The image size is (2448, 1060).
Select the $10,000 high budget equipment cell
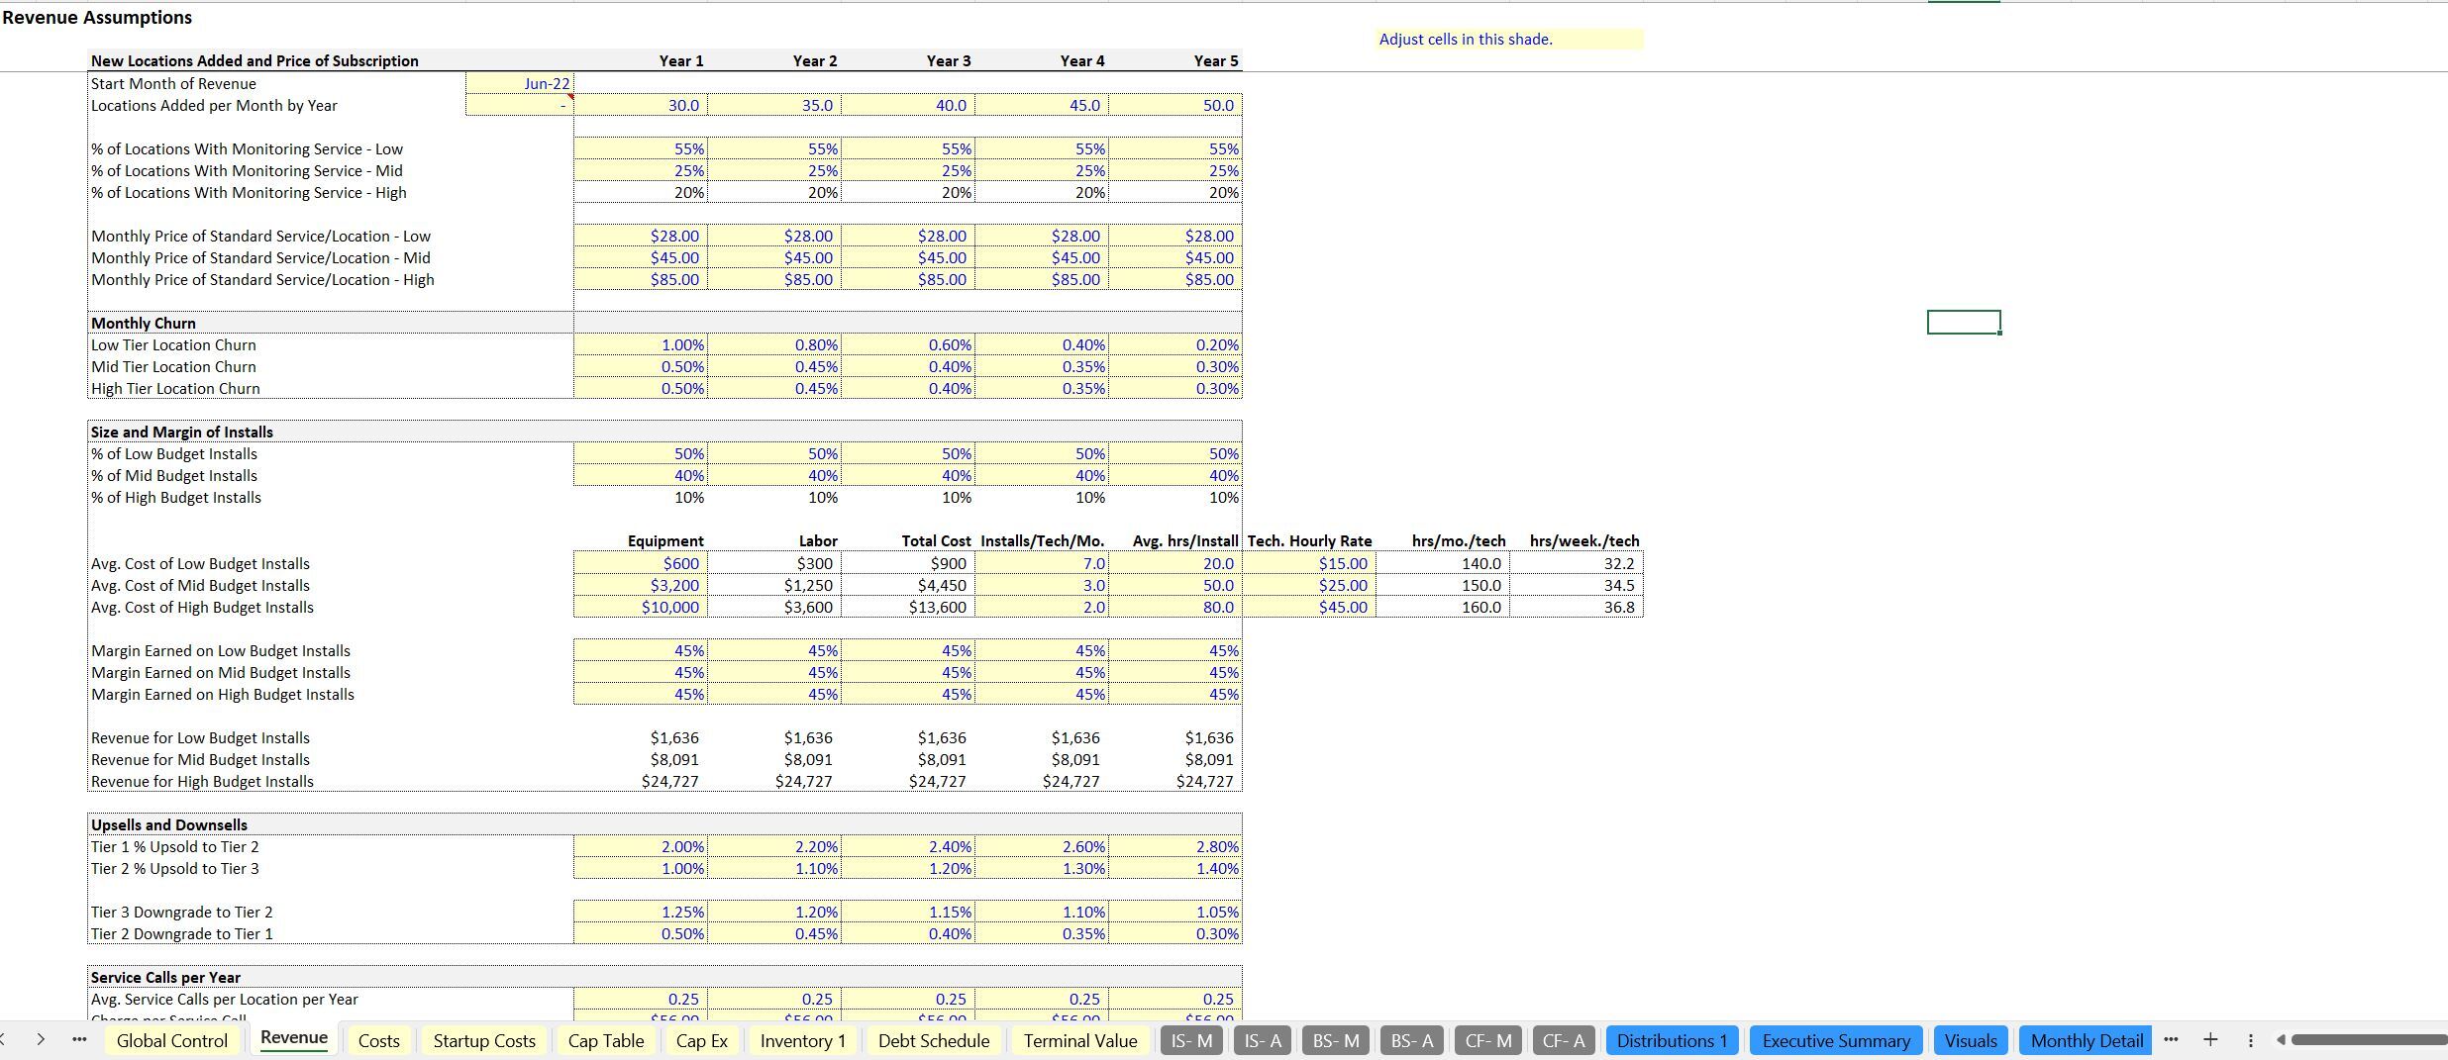(641, 607)
